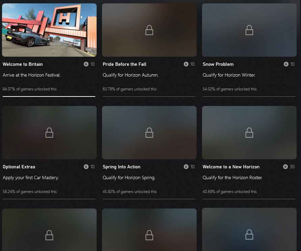Click the 10 gamerscore value on Welcome to Britain
Screen dimensions: 301x251
[92, 64]
